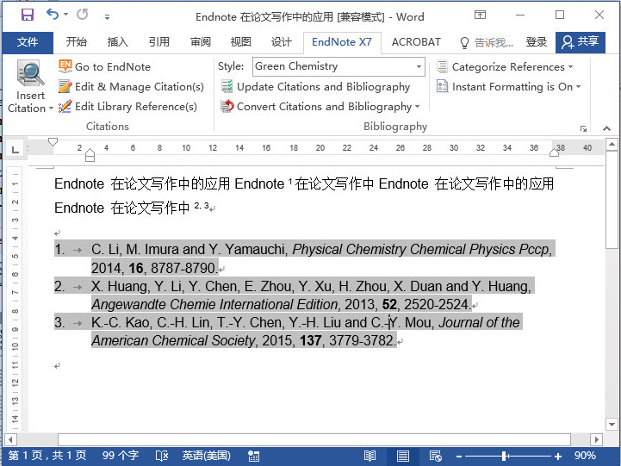This screenshot has height=466, width=621.
Task: Save the document with the floppy icon
Action: click(x=27, y=15)
